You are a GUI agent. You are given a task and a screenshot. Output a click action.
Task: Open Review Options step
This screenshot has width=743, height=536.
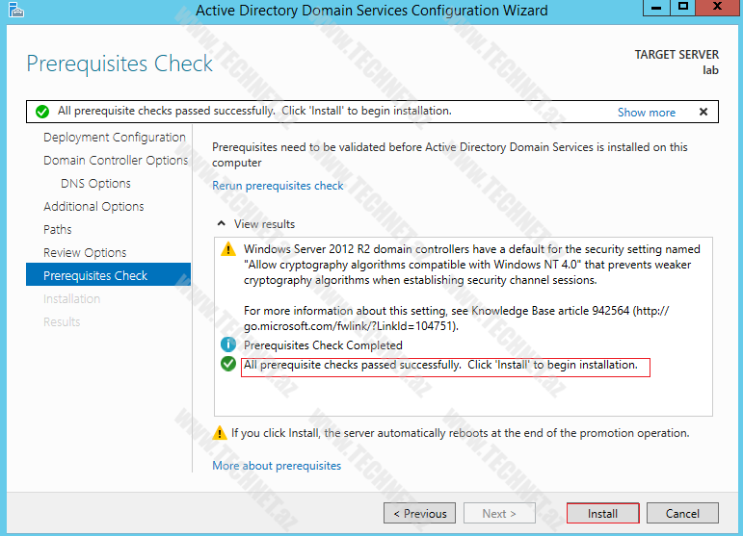pyautogui.click(x=85, y=253)
